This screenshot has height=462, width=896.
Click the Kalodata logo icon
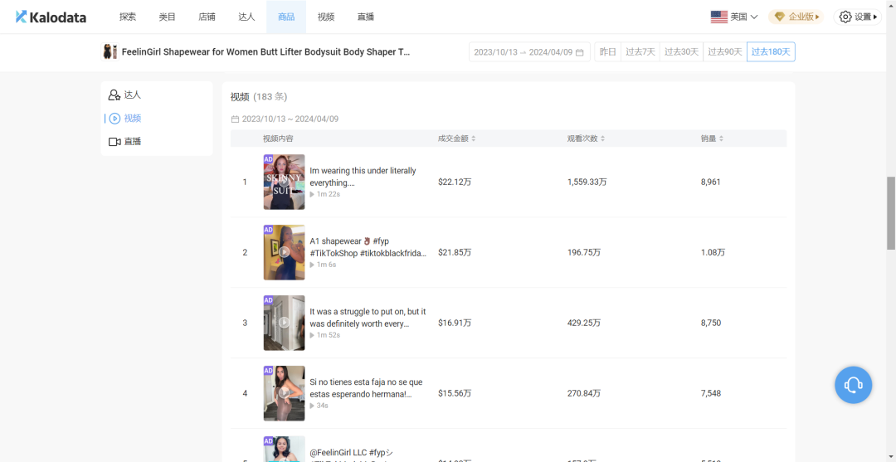click(22, 17)
